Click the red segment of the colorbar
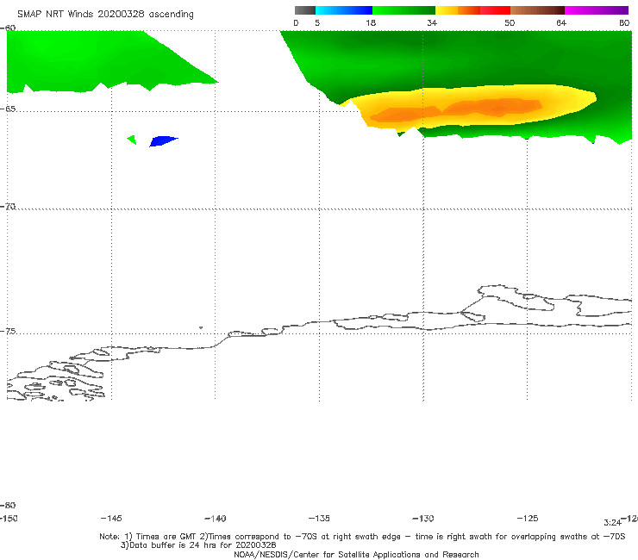 click(x=495, y=10)
